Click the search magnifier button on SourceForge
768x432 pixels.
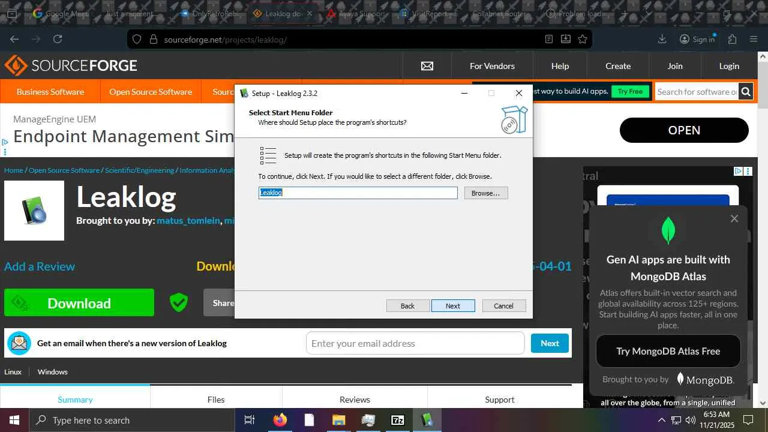click(x=746, y=92)
